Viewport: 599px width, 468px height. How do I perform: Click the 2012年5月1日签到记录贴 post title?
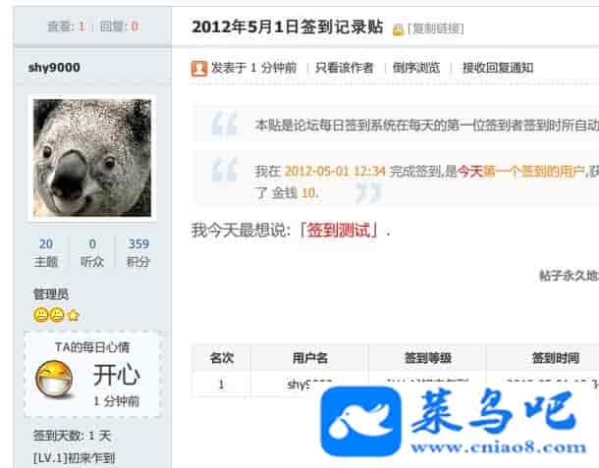coord(288,27)
